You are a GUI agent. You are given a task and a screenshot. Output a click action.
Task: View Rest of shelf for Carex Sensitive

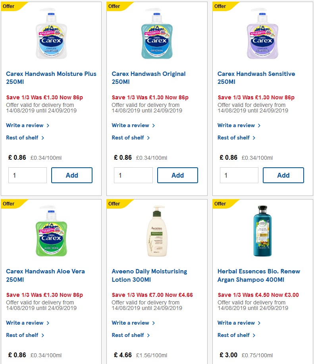click(234, 137)
